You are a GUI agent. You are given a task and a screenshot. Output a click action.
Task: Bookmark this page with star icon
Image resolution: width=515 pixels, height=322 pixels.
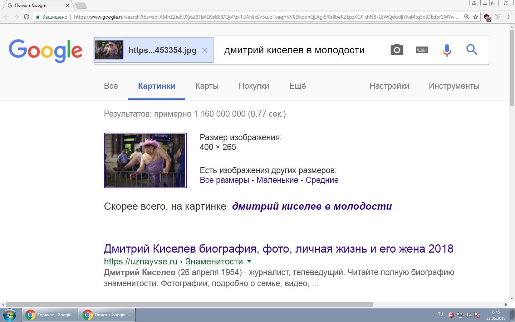click(476, 17)
